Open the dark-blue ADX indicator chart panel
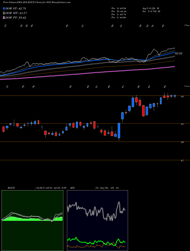This screenshot has height=251, width=190. pos(97,221)
